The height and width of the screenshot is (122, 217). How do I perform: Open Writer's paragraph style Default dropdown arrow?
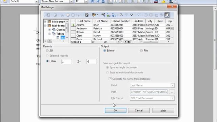[x=37, y=1]
